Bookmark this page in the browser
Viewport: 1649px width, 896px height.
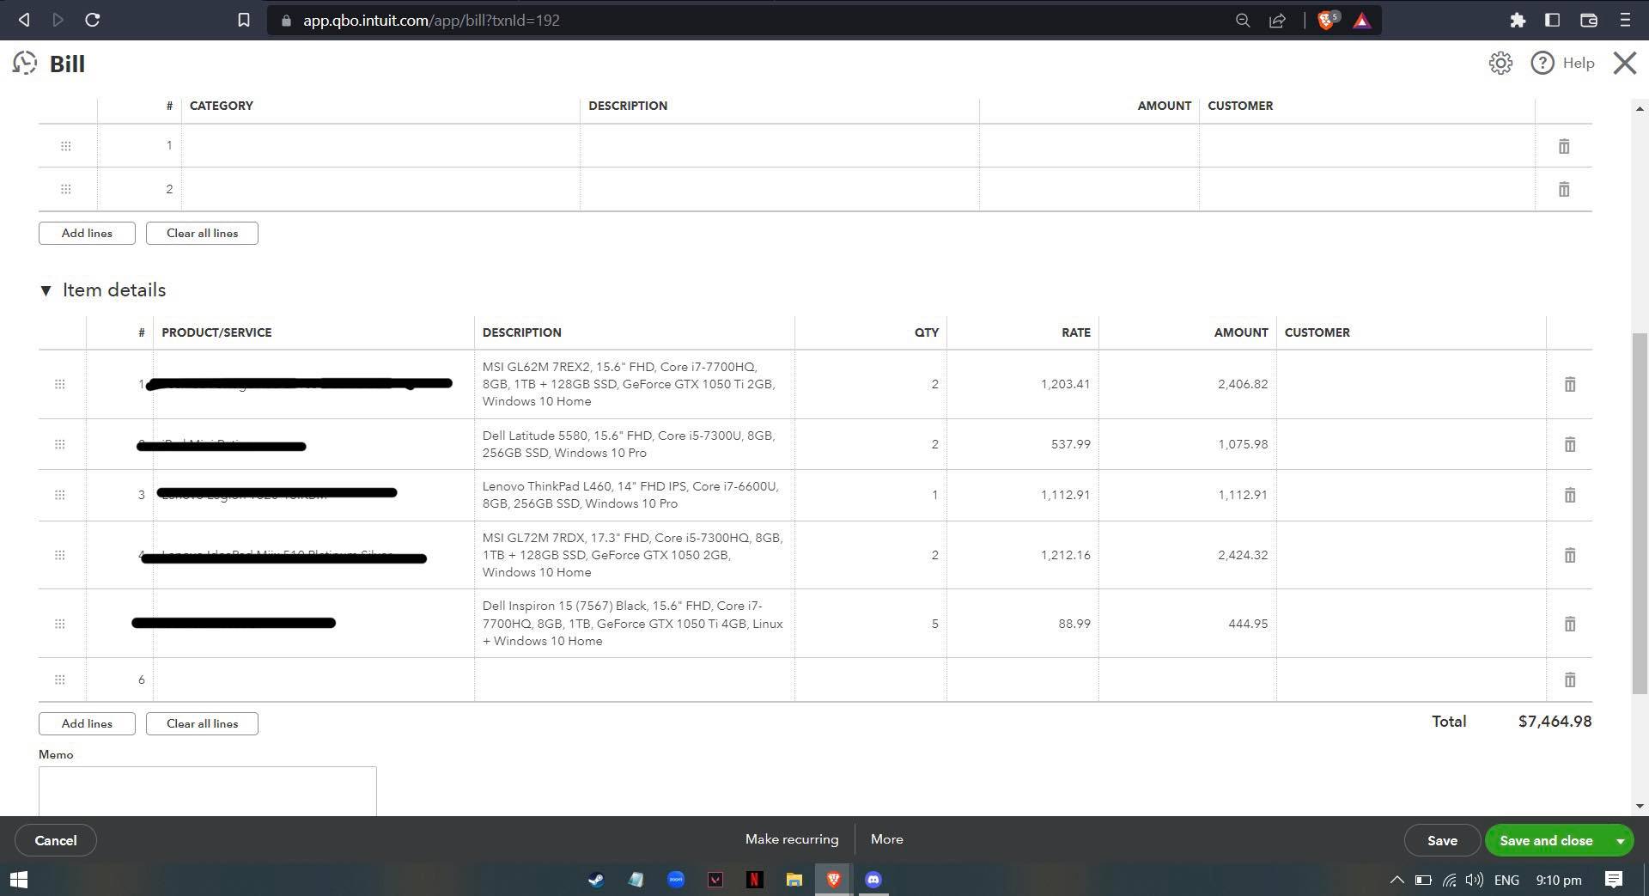click(244, 20)
